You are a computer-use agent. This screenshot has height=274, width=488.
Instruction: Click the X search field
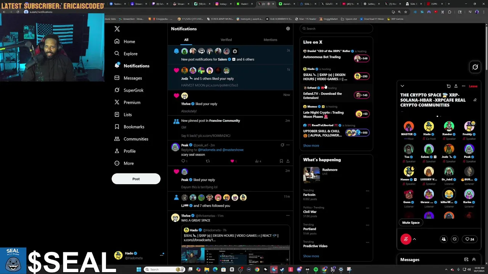tap(335, 29)
